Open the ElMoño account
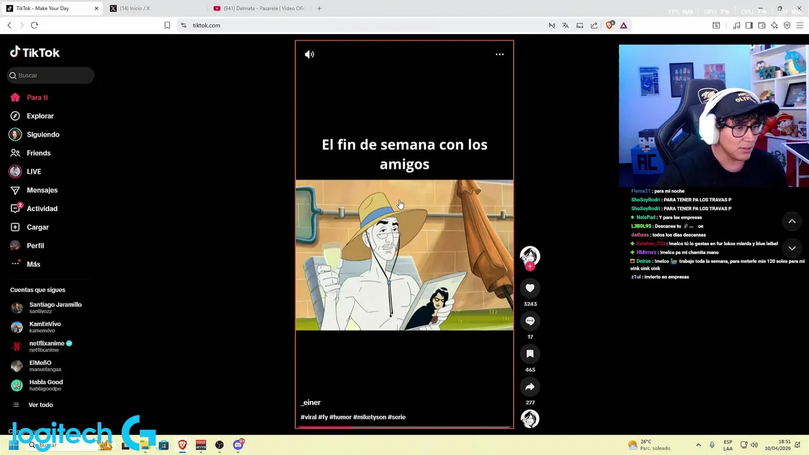The height and width of the screenshot is (455, 809). [x=37, y=366]
